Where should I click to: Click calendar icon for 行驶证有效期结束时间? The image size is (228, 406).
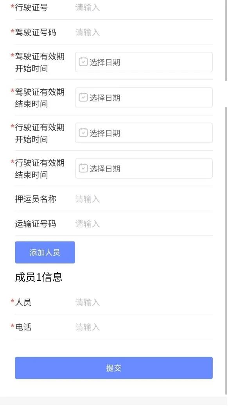(83, 168)
